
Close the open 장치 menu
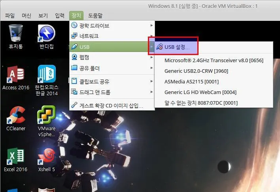[76, 16]
